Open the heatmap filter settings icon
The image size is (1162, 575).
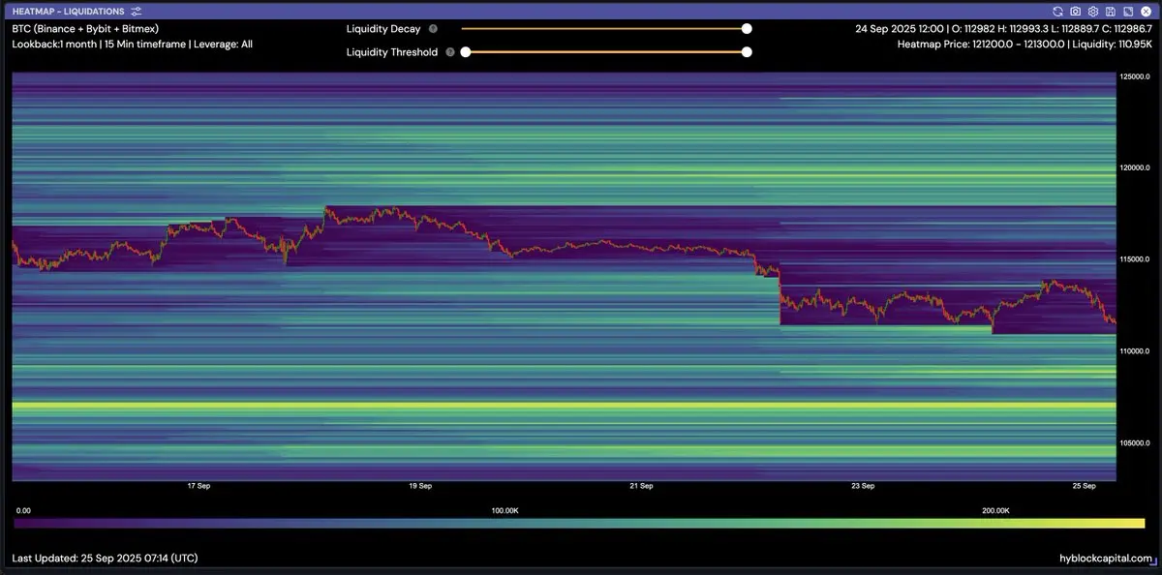pyautogui.click(x=137, y=11)
